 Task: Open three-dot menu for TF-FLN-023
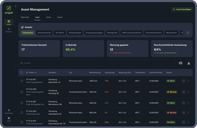pyautogui.click(x=188, y=92)
